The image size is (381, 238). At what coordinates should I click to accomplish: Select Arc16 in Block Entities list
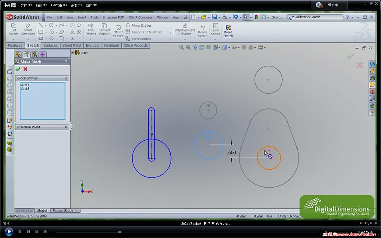point(25,89)
